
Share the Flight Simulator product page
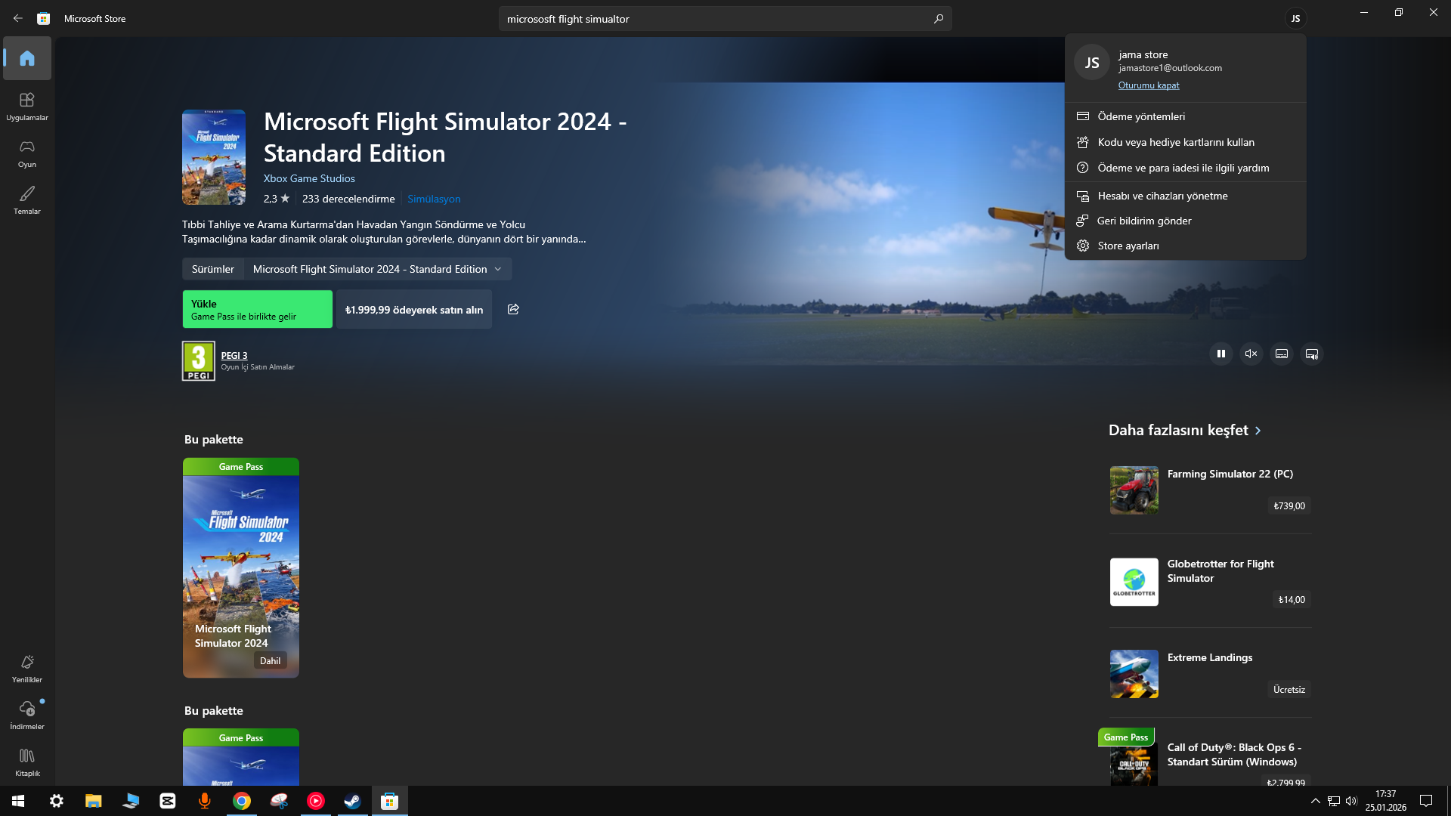(513, 309)
